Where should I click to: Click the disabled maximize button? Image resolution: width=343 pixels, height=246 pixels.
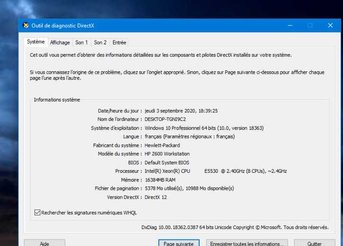coord(310,25)
